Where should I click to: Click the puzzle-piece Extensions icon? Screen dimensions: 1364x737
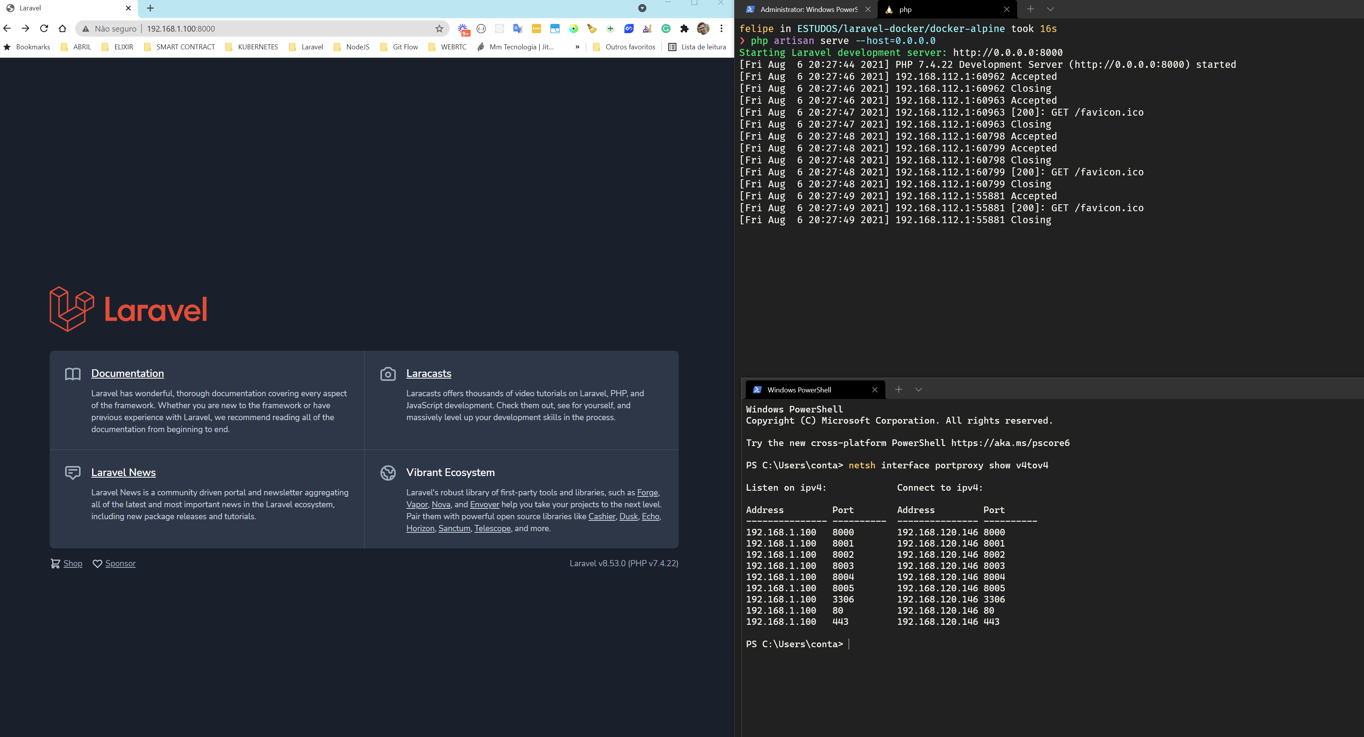pyautogui.click(x=685, y=29)
